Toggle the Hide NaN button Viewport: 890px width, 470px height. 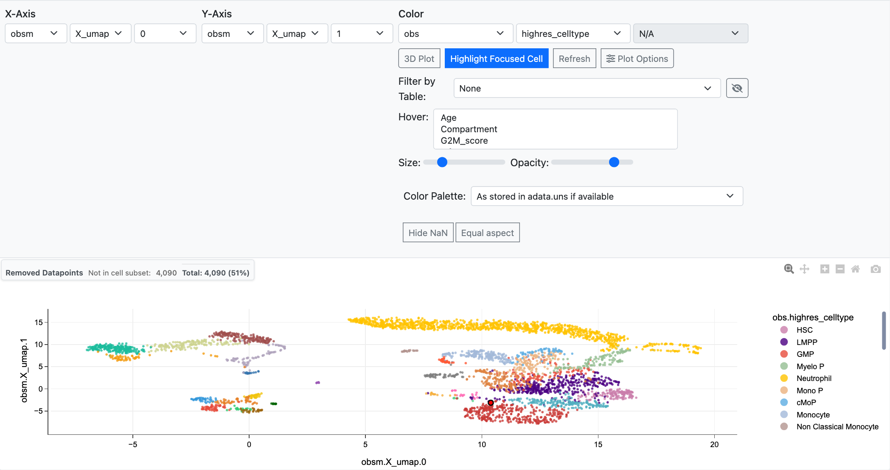pyautogui.click(x=428, y=233)
